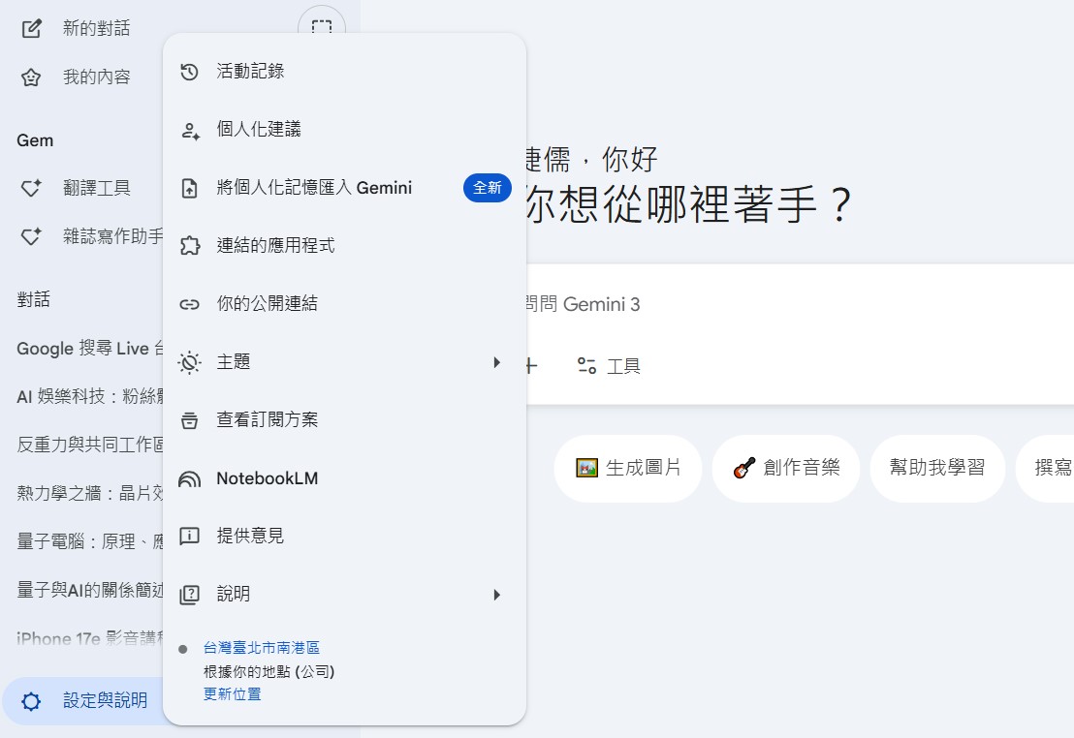
Task: Open the 翻譯工具 Gem
Action: coord(78,187)
